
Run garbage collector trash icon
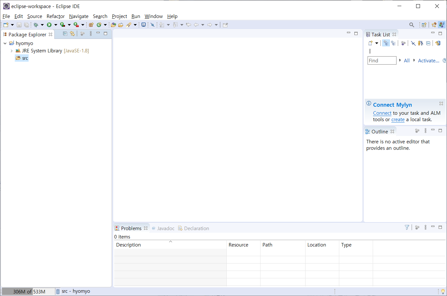[58, 292]
